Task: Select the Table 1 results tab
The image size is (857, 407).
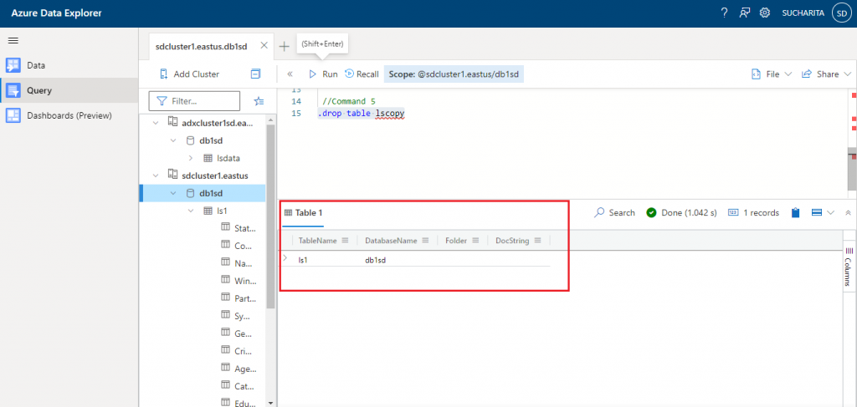Action: (x=303, y=213)
